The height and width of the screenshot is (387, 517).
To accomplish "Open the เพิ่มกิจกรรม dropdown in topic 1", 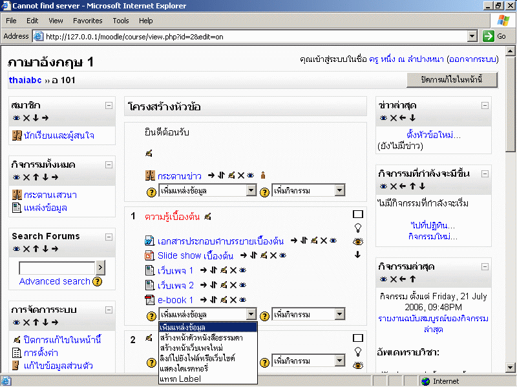I will tap(308, 315).
